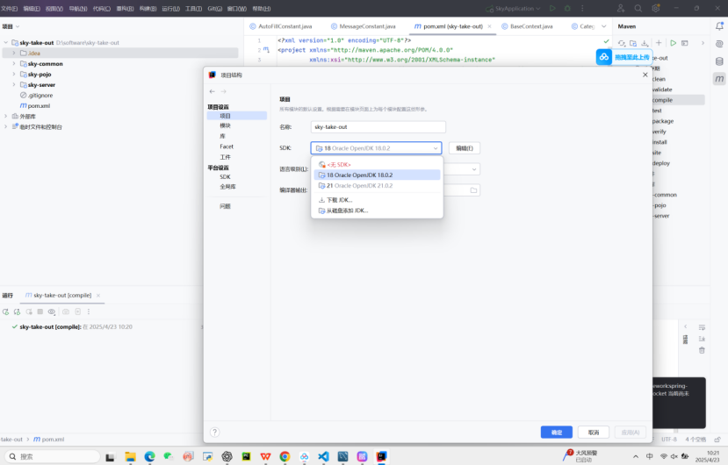Open Visual Studio Code from taskbar
This screenshot has height=465, width=728.
point(324,456)
